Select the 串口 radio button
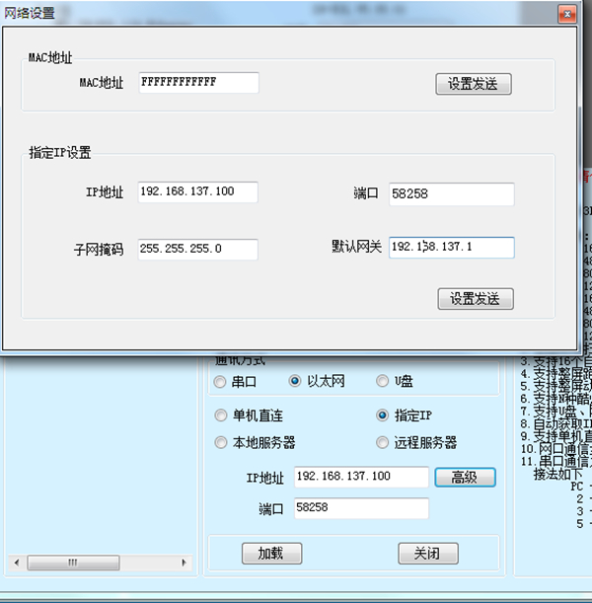This screenshot has width=592, height=603. [221, 382]
